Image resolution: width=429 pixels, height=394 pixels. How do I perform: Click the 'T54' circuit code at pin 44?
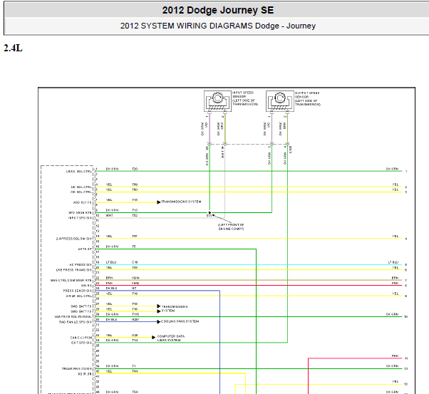135,392
